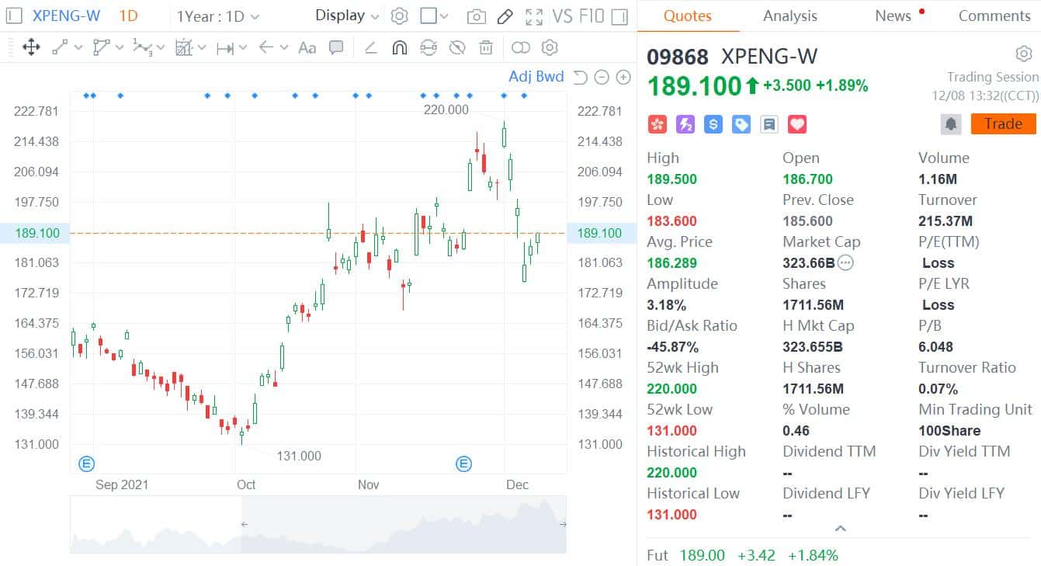The height and width of the screenshot is (566, 1041).
Task: Collapse the quote details with chevron
Action: pos(839,529)
